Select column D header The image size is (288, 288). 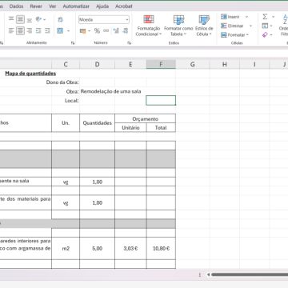[x=97, y=64]
